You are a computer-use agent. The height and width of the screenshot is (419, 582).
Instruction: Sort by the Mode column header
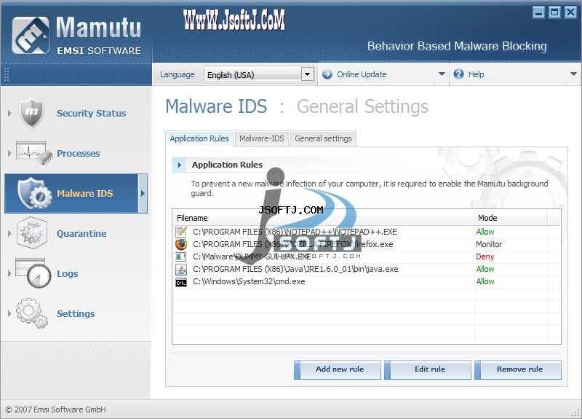pyautogui.click(x=511, y=218)
